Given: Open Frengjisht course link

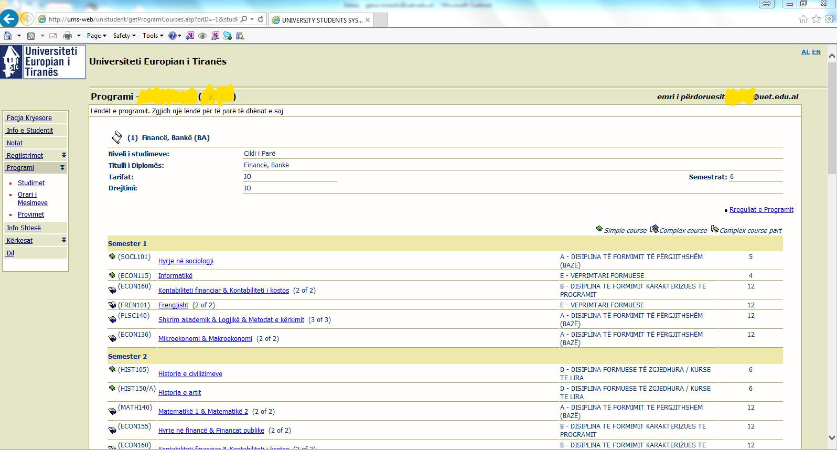Looking at the screenshot, I should pyautogui.click(x=173, y=305).
